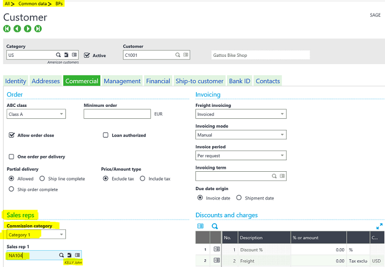Image resolution: width=385 pixels, height=267 pixels.
Task: Click search icon in Customer code field
Action: [x=178, y=55]
